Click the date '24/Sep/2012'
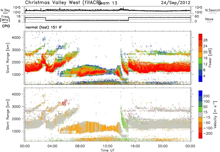 tap(175, 3)
